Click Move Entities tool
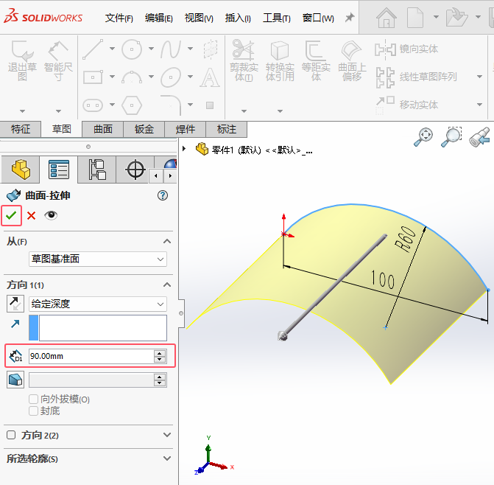This screenshot has width=494, height=485. (x=406, y=105)
